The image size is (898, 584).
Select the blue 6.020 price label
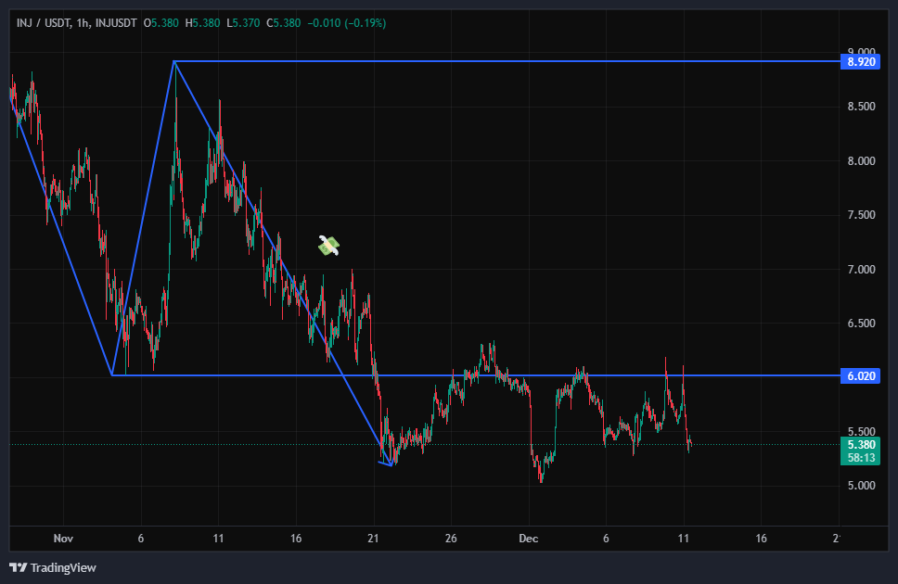pyautogui.click(x=859, y=375)
